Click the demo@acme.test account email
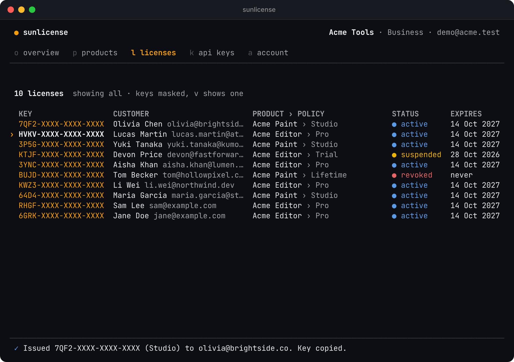This screenshot has height=362, width=514. pos(468,32)
